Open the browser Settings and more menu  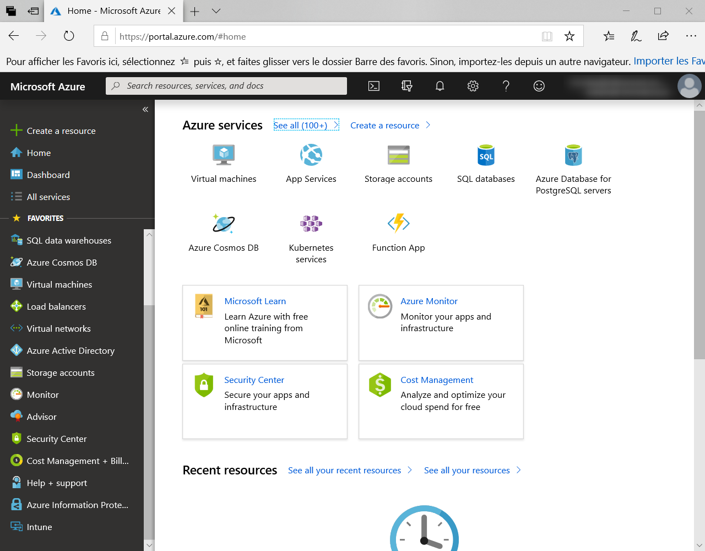(691, 36)
